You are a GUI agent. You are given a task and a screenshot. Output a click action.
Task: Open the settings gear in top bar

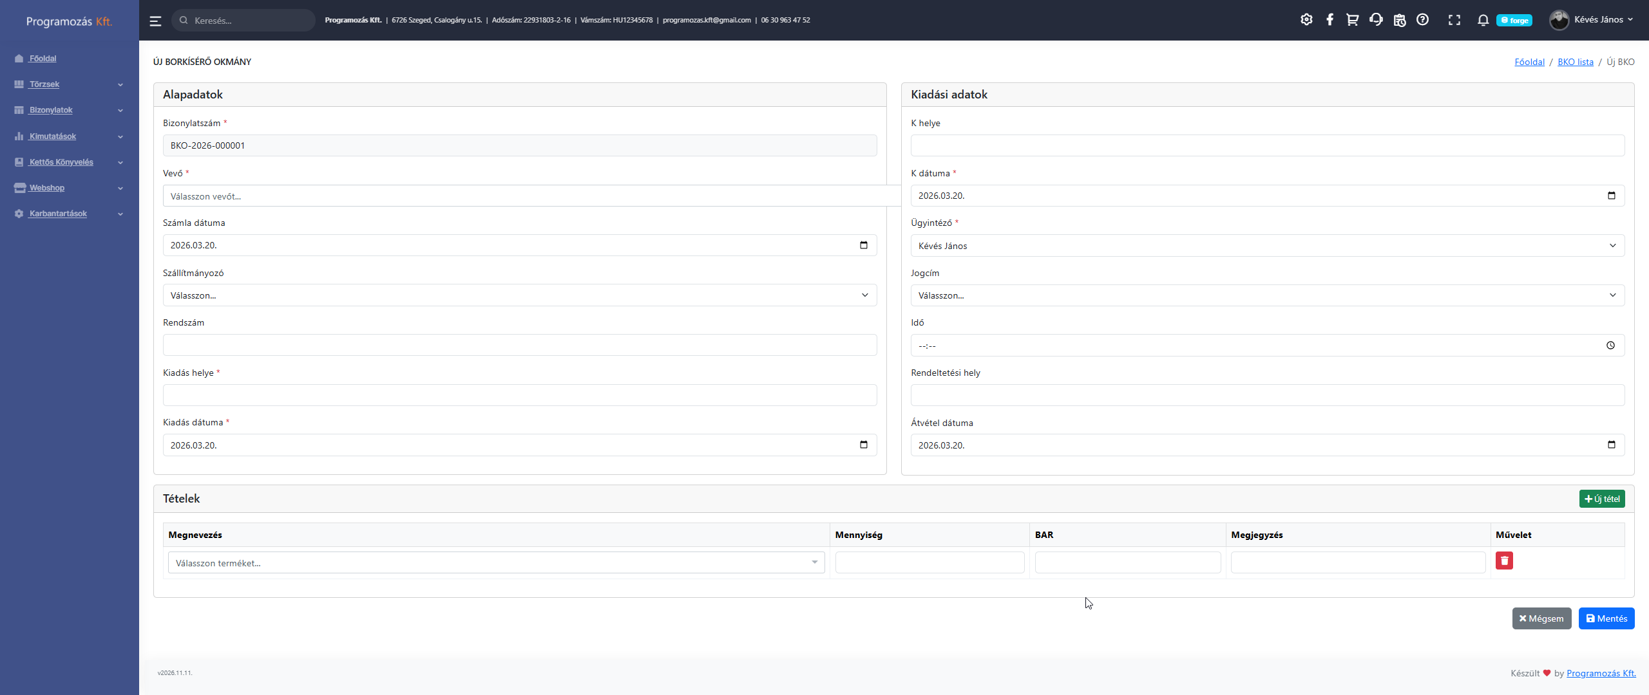[1306, 20]
